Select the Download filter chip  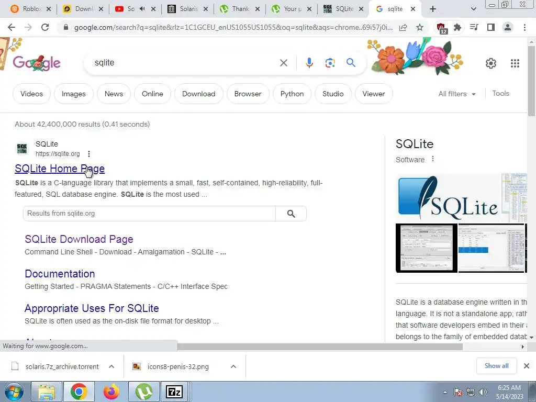click(198, 94)
